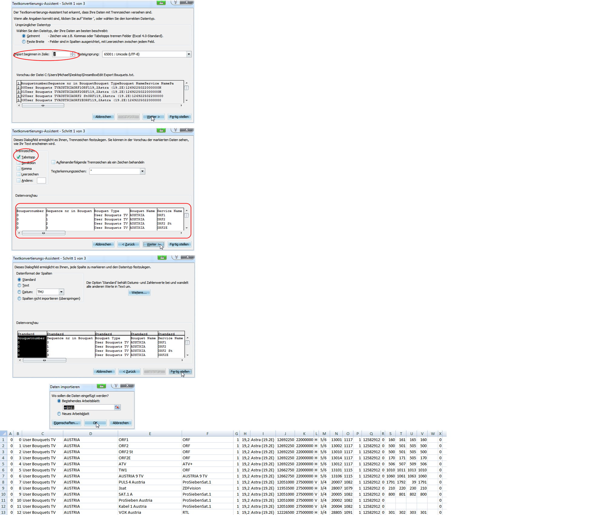Click import start row spinner up arrow

point(72,53)
